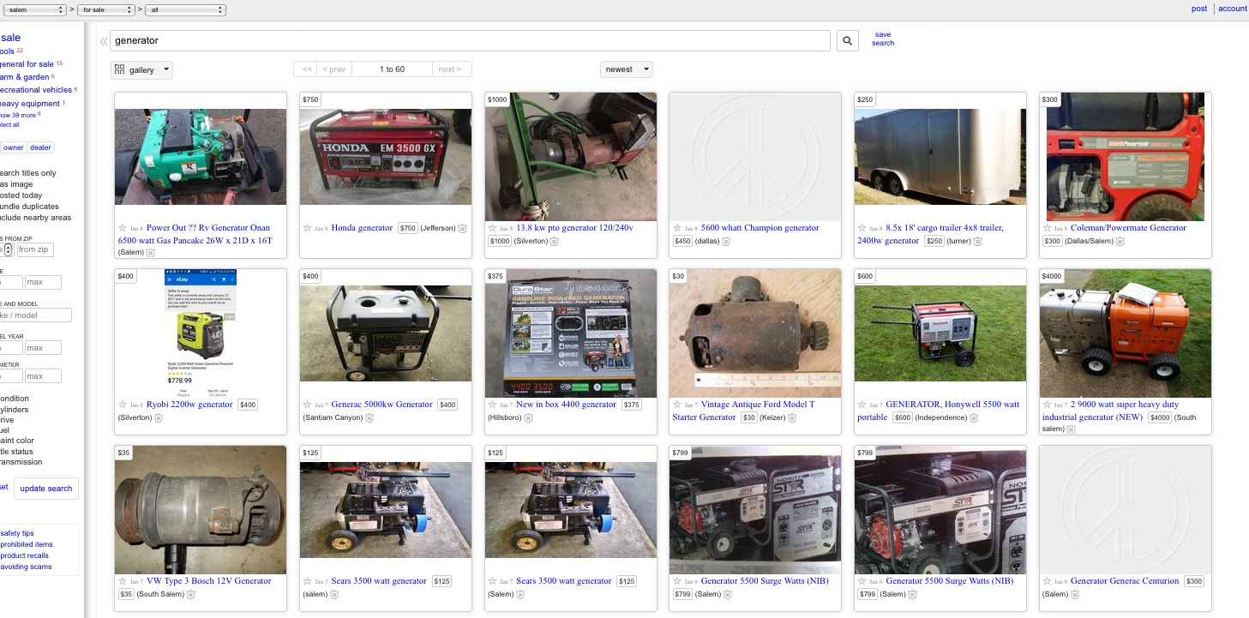Favorite the Power Out Rv Generator Onan listing

point(123,228)
